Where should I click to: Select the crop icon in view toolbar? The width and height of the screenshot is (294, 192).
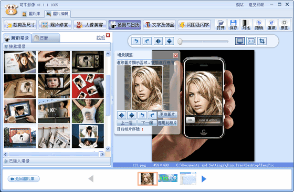pyautogui.click(x=262, y=41)
